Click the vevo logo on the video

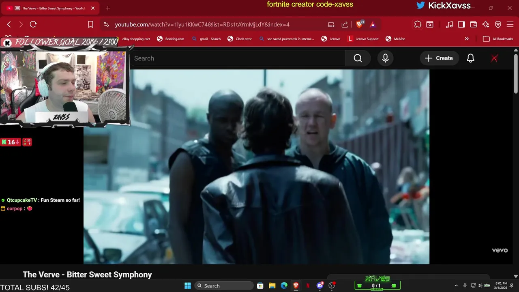(500, 250)
